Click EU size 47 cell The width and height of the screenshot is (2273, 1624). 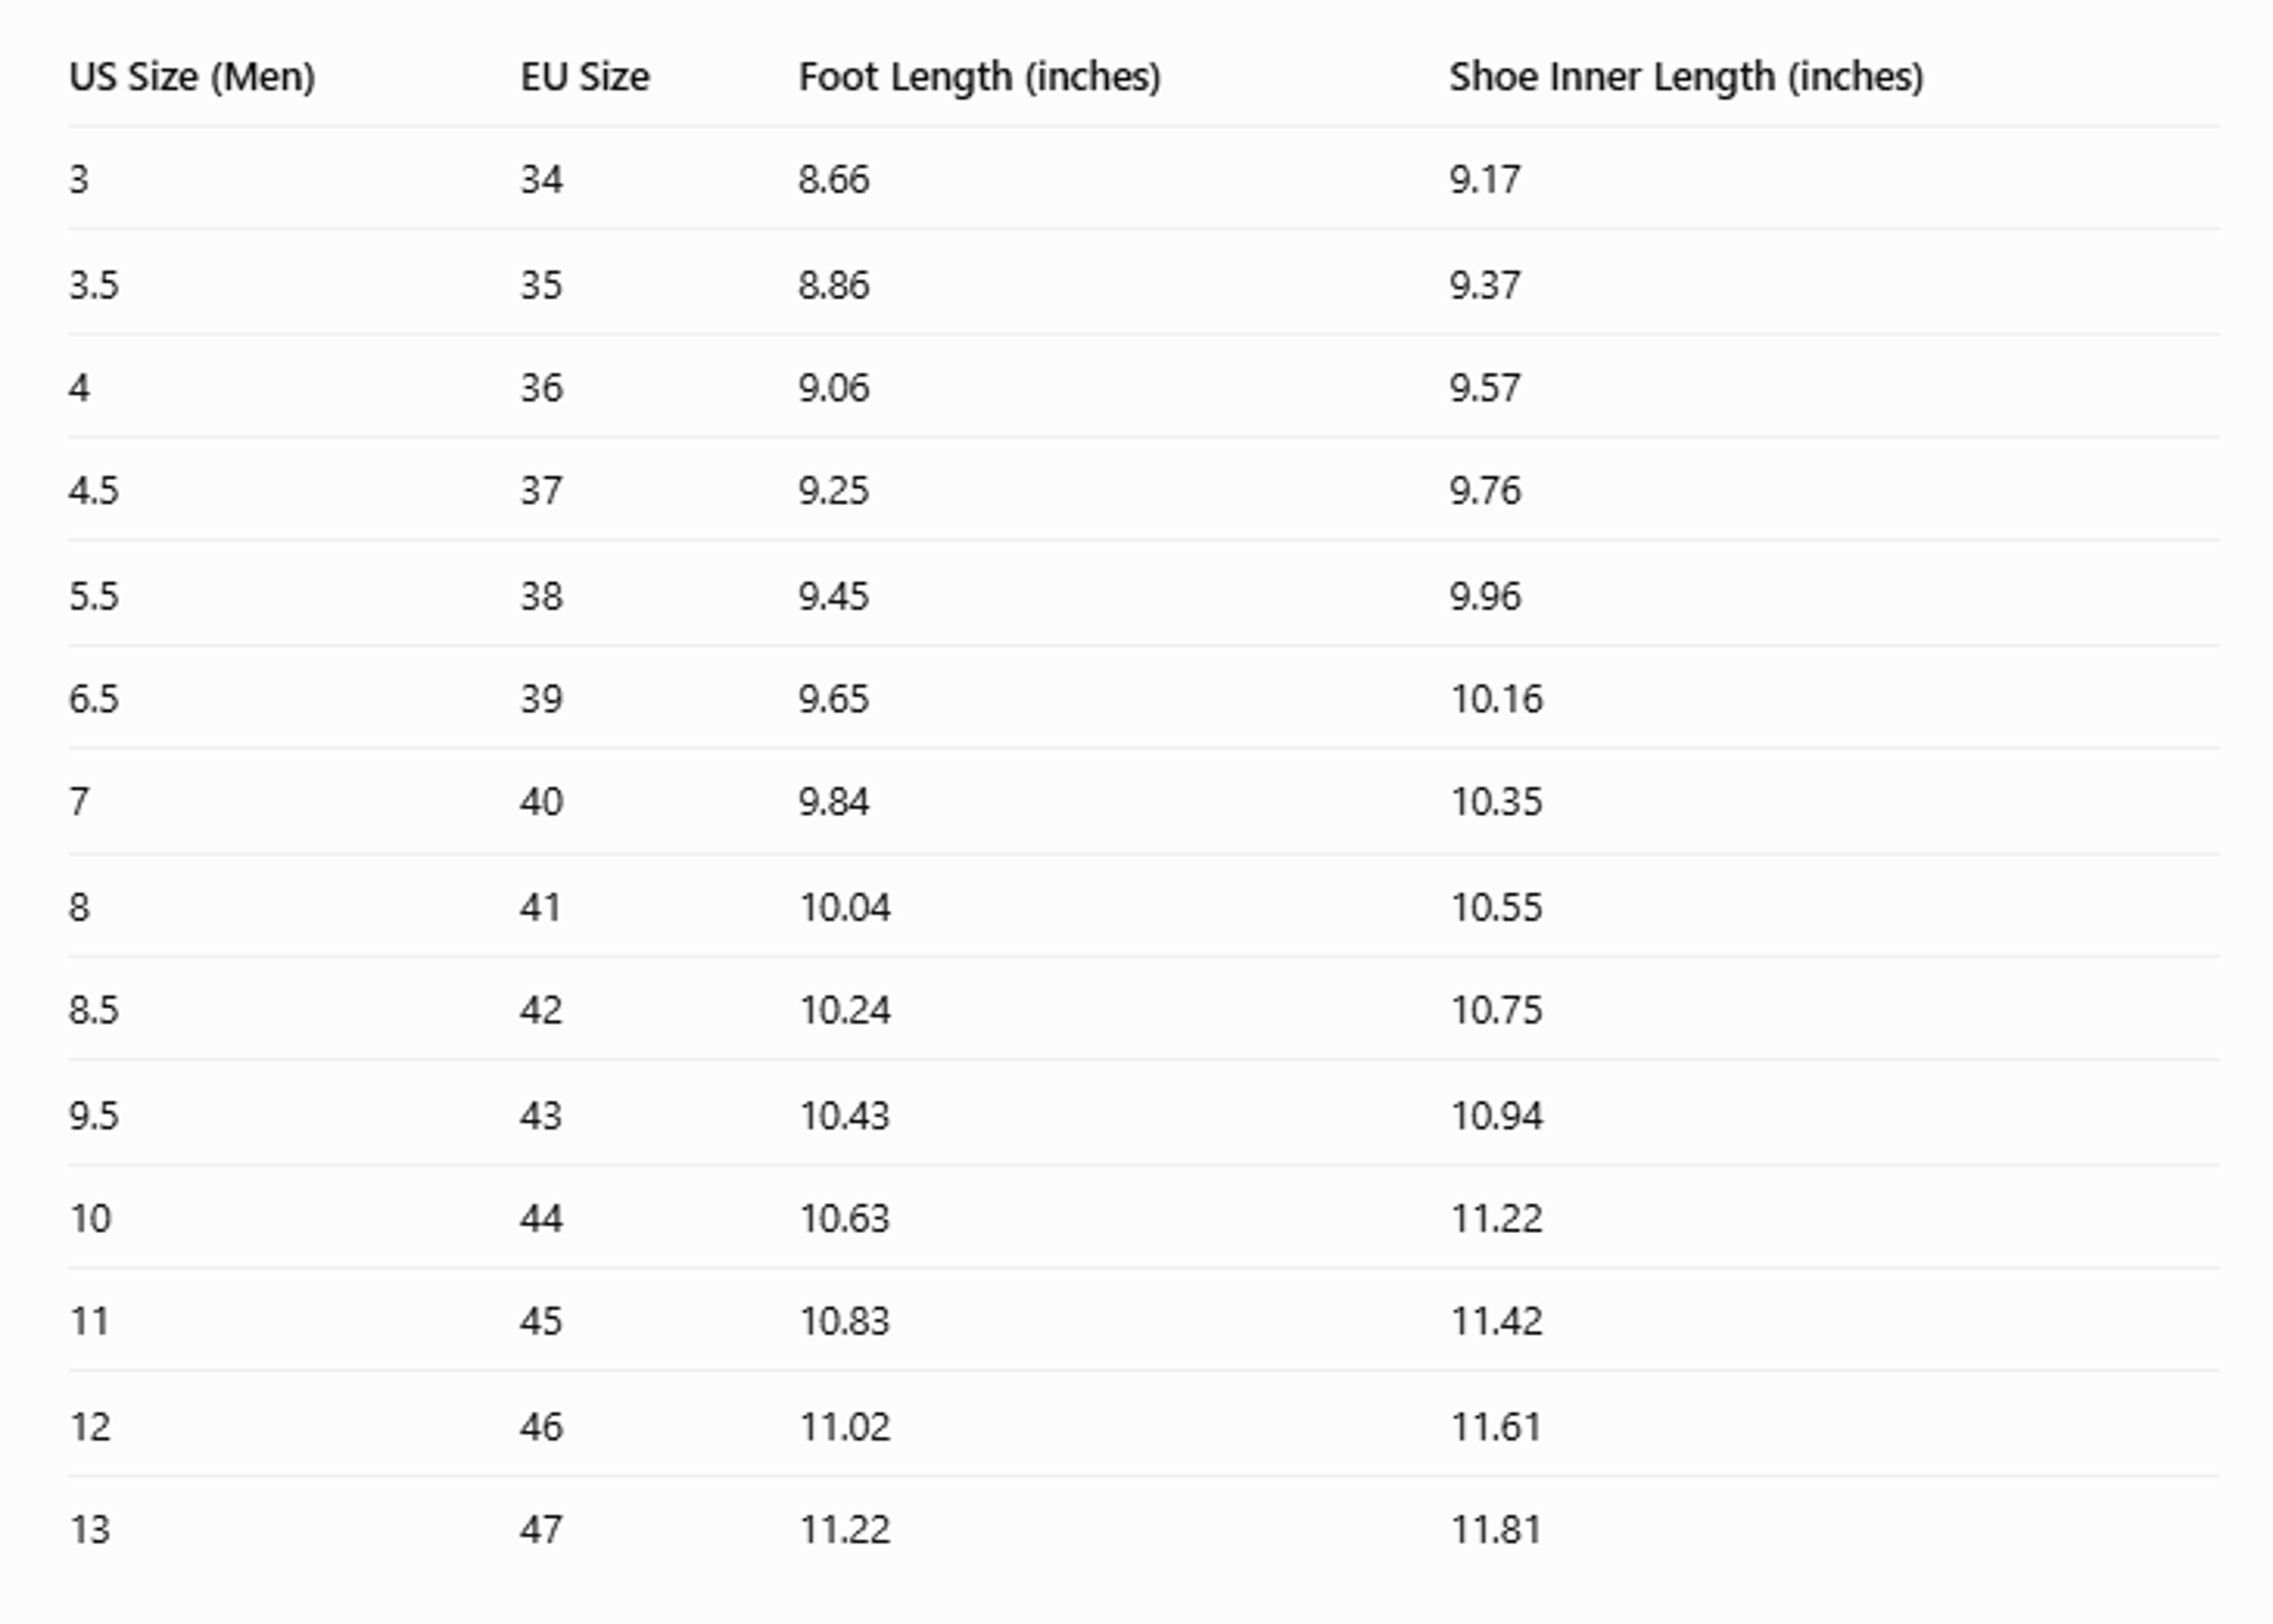(x=541, y=1529)
